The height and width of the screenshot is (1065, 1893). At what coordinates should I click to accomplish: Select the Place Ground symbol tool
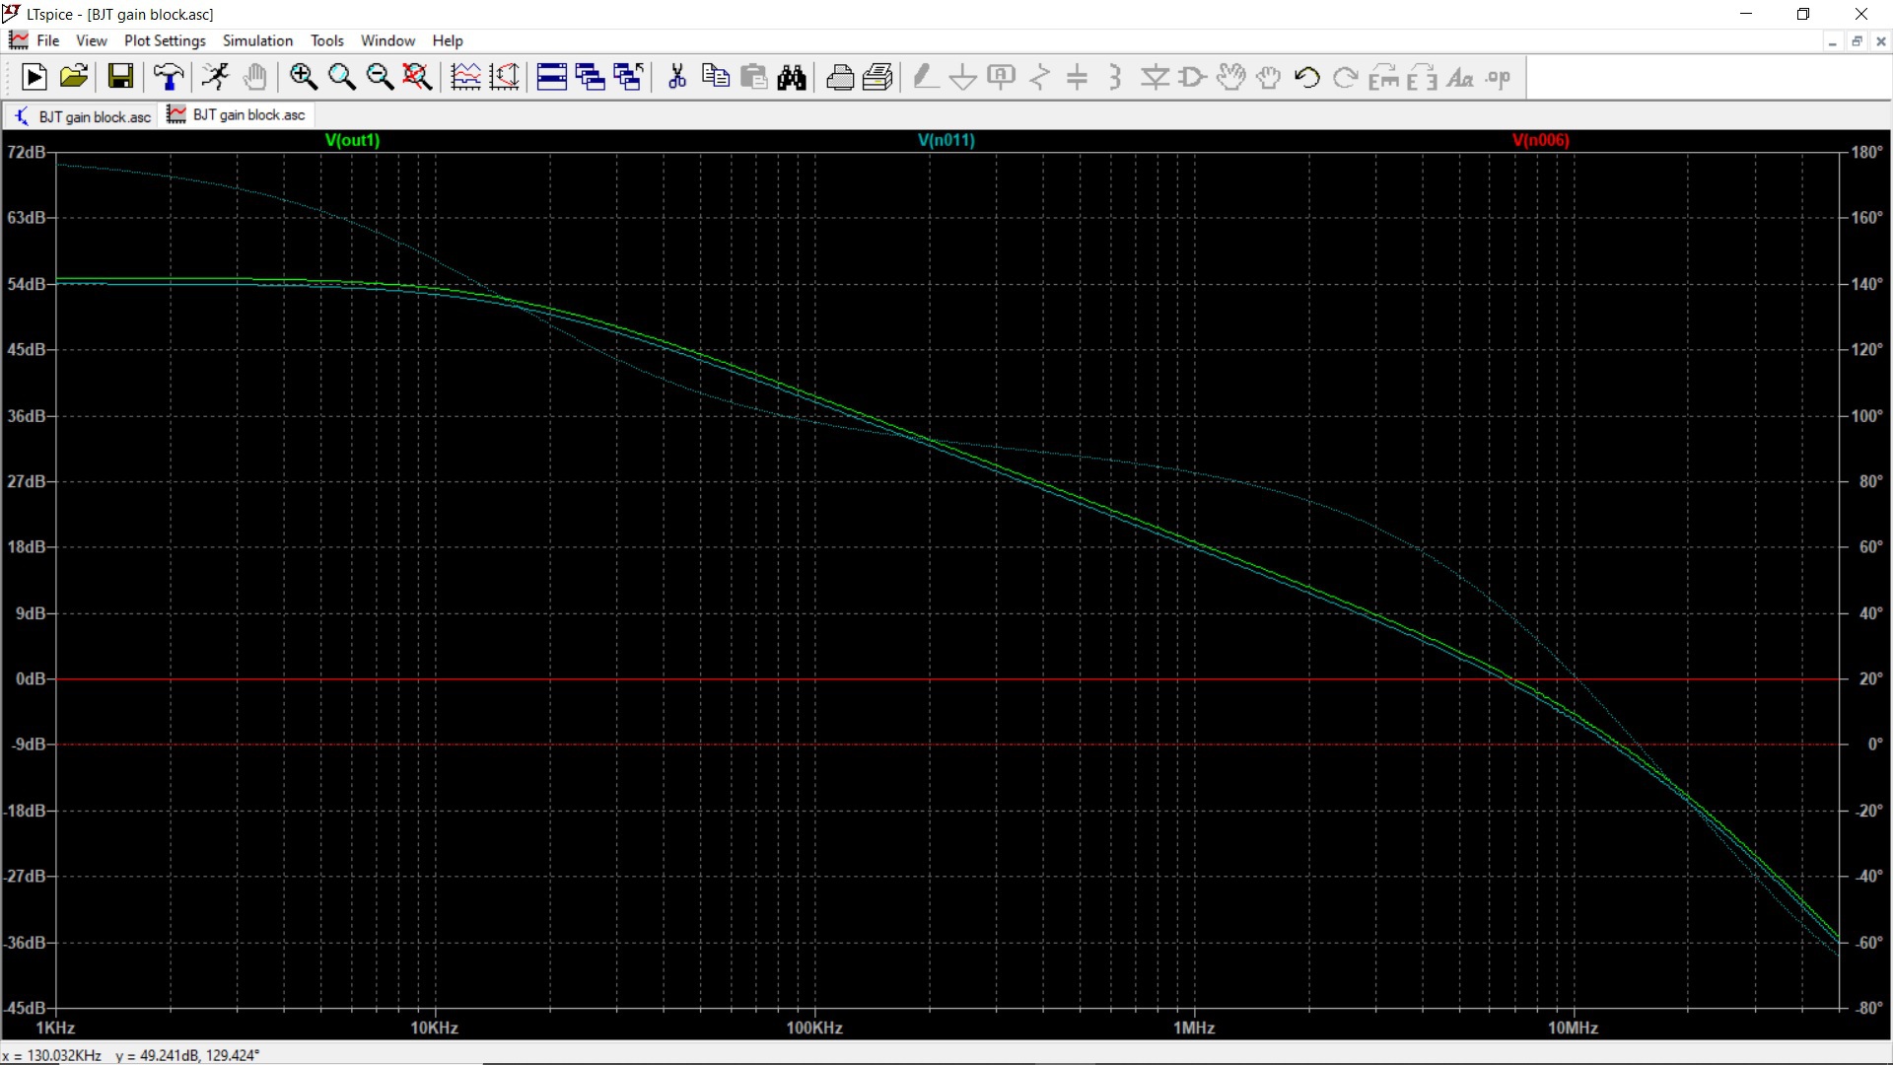tap(963, 77)
